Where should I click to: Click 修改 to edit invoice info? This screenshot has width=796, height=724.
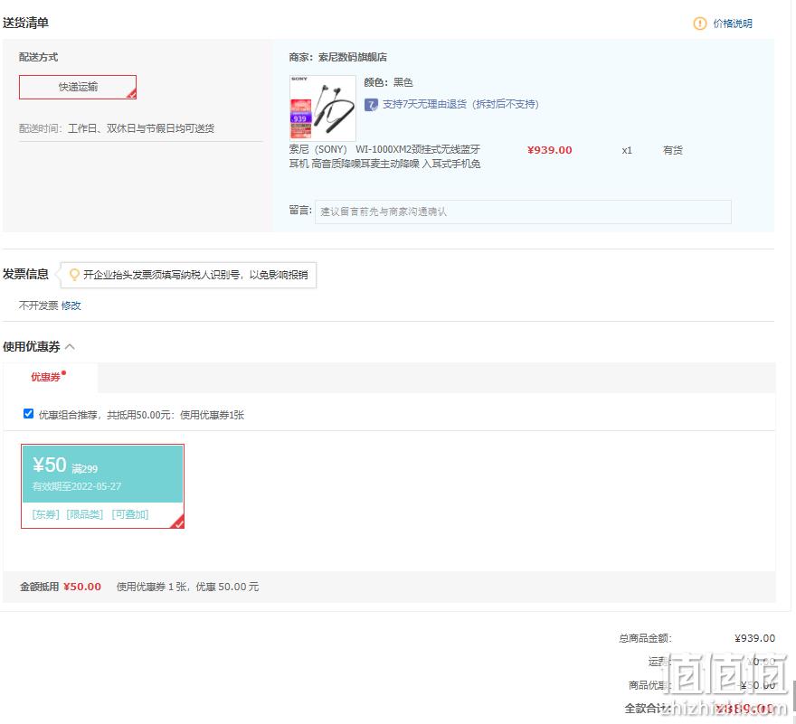tap(71, 306)
